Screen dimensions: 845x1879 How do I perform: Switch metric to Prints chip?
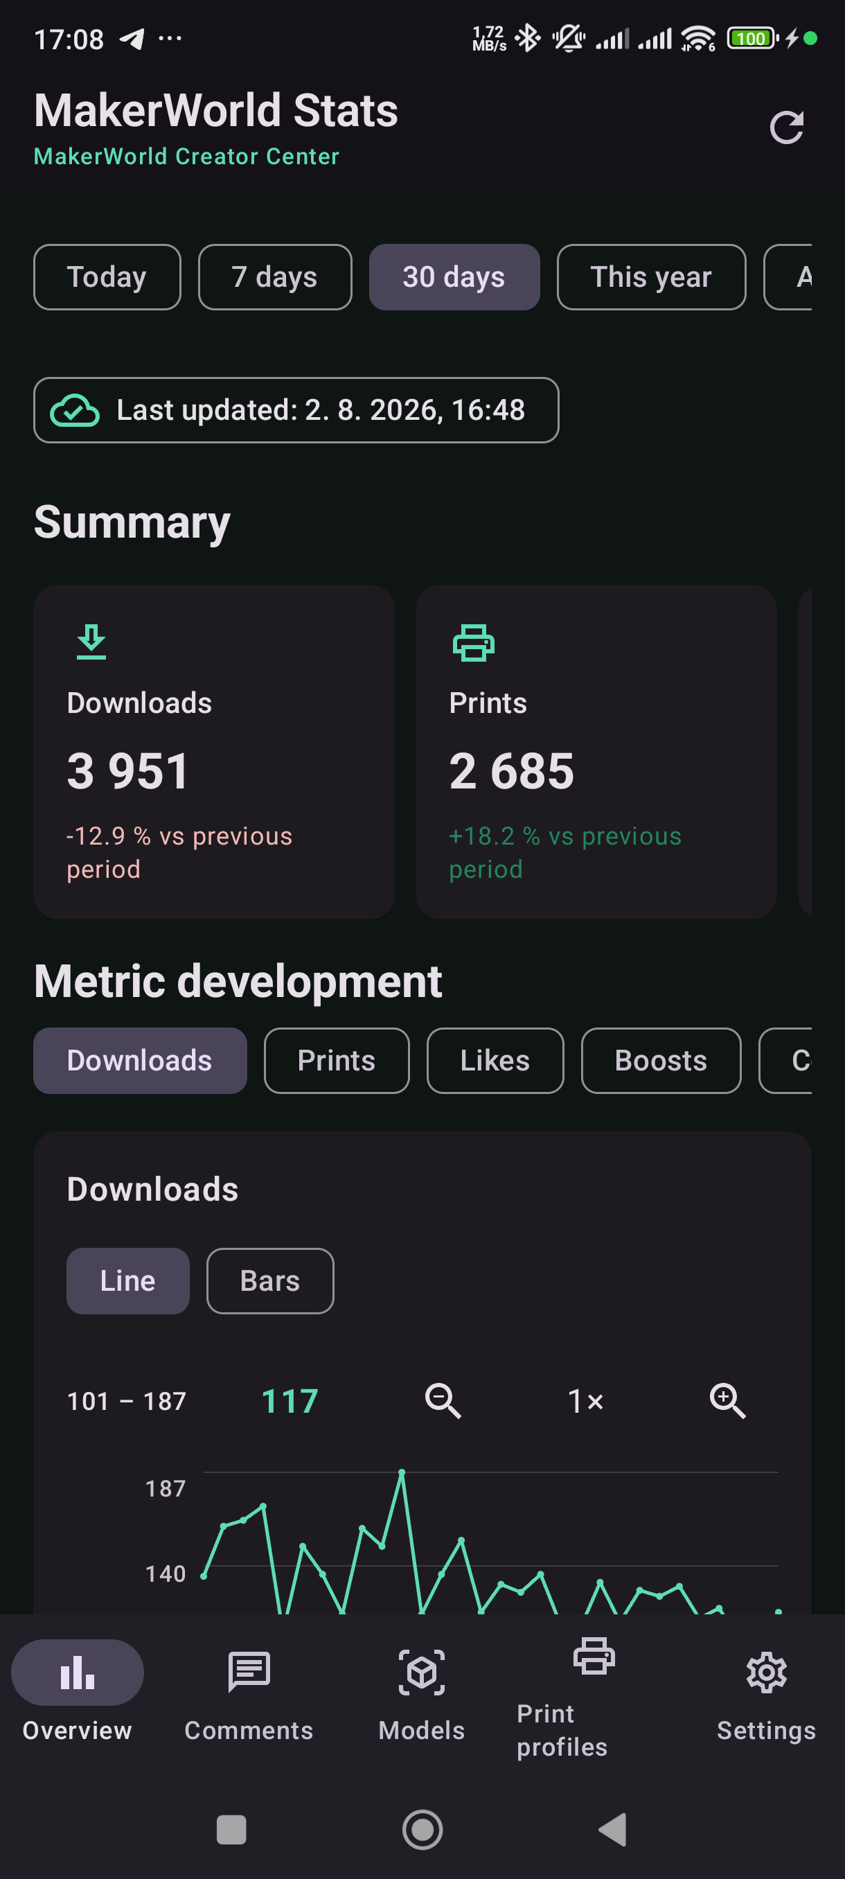point(337,1061)
